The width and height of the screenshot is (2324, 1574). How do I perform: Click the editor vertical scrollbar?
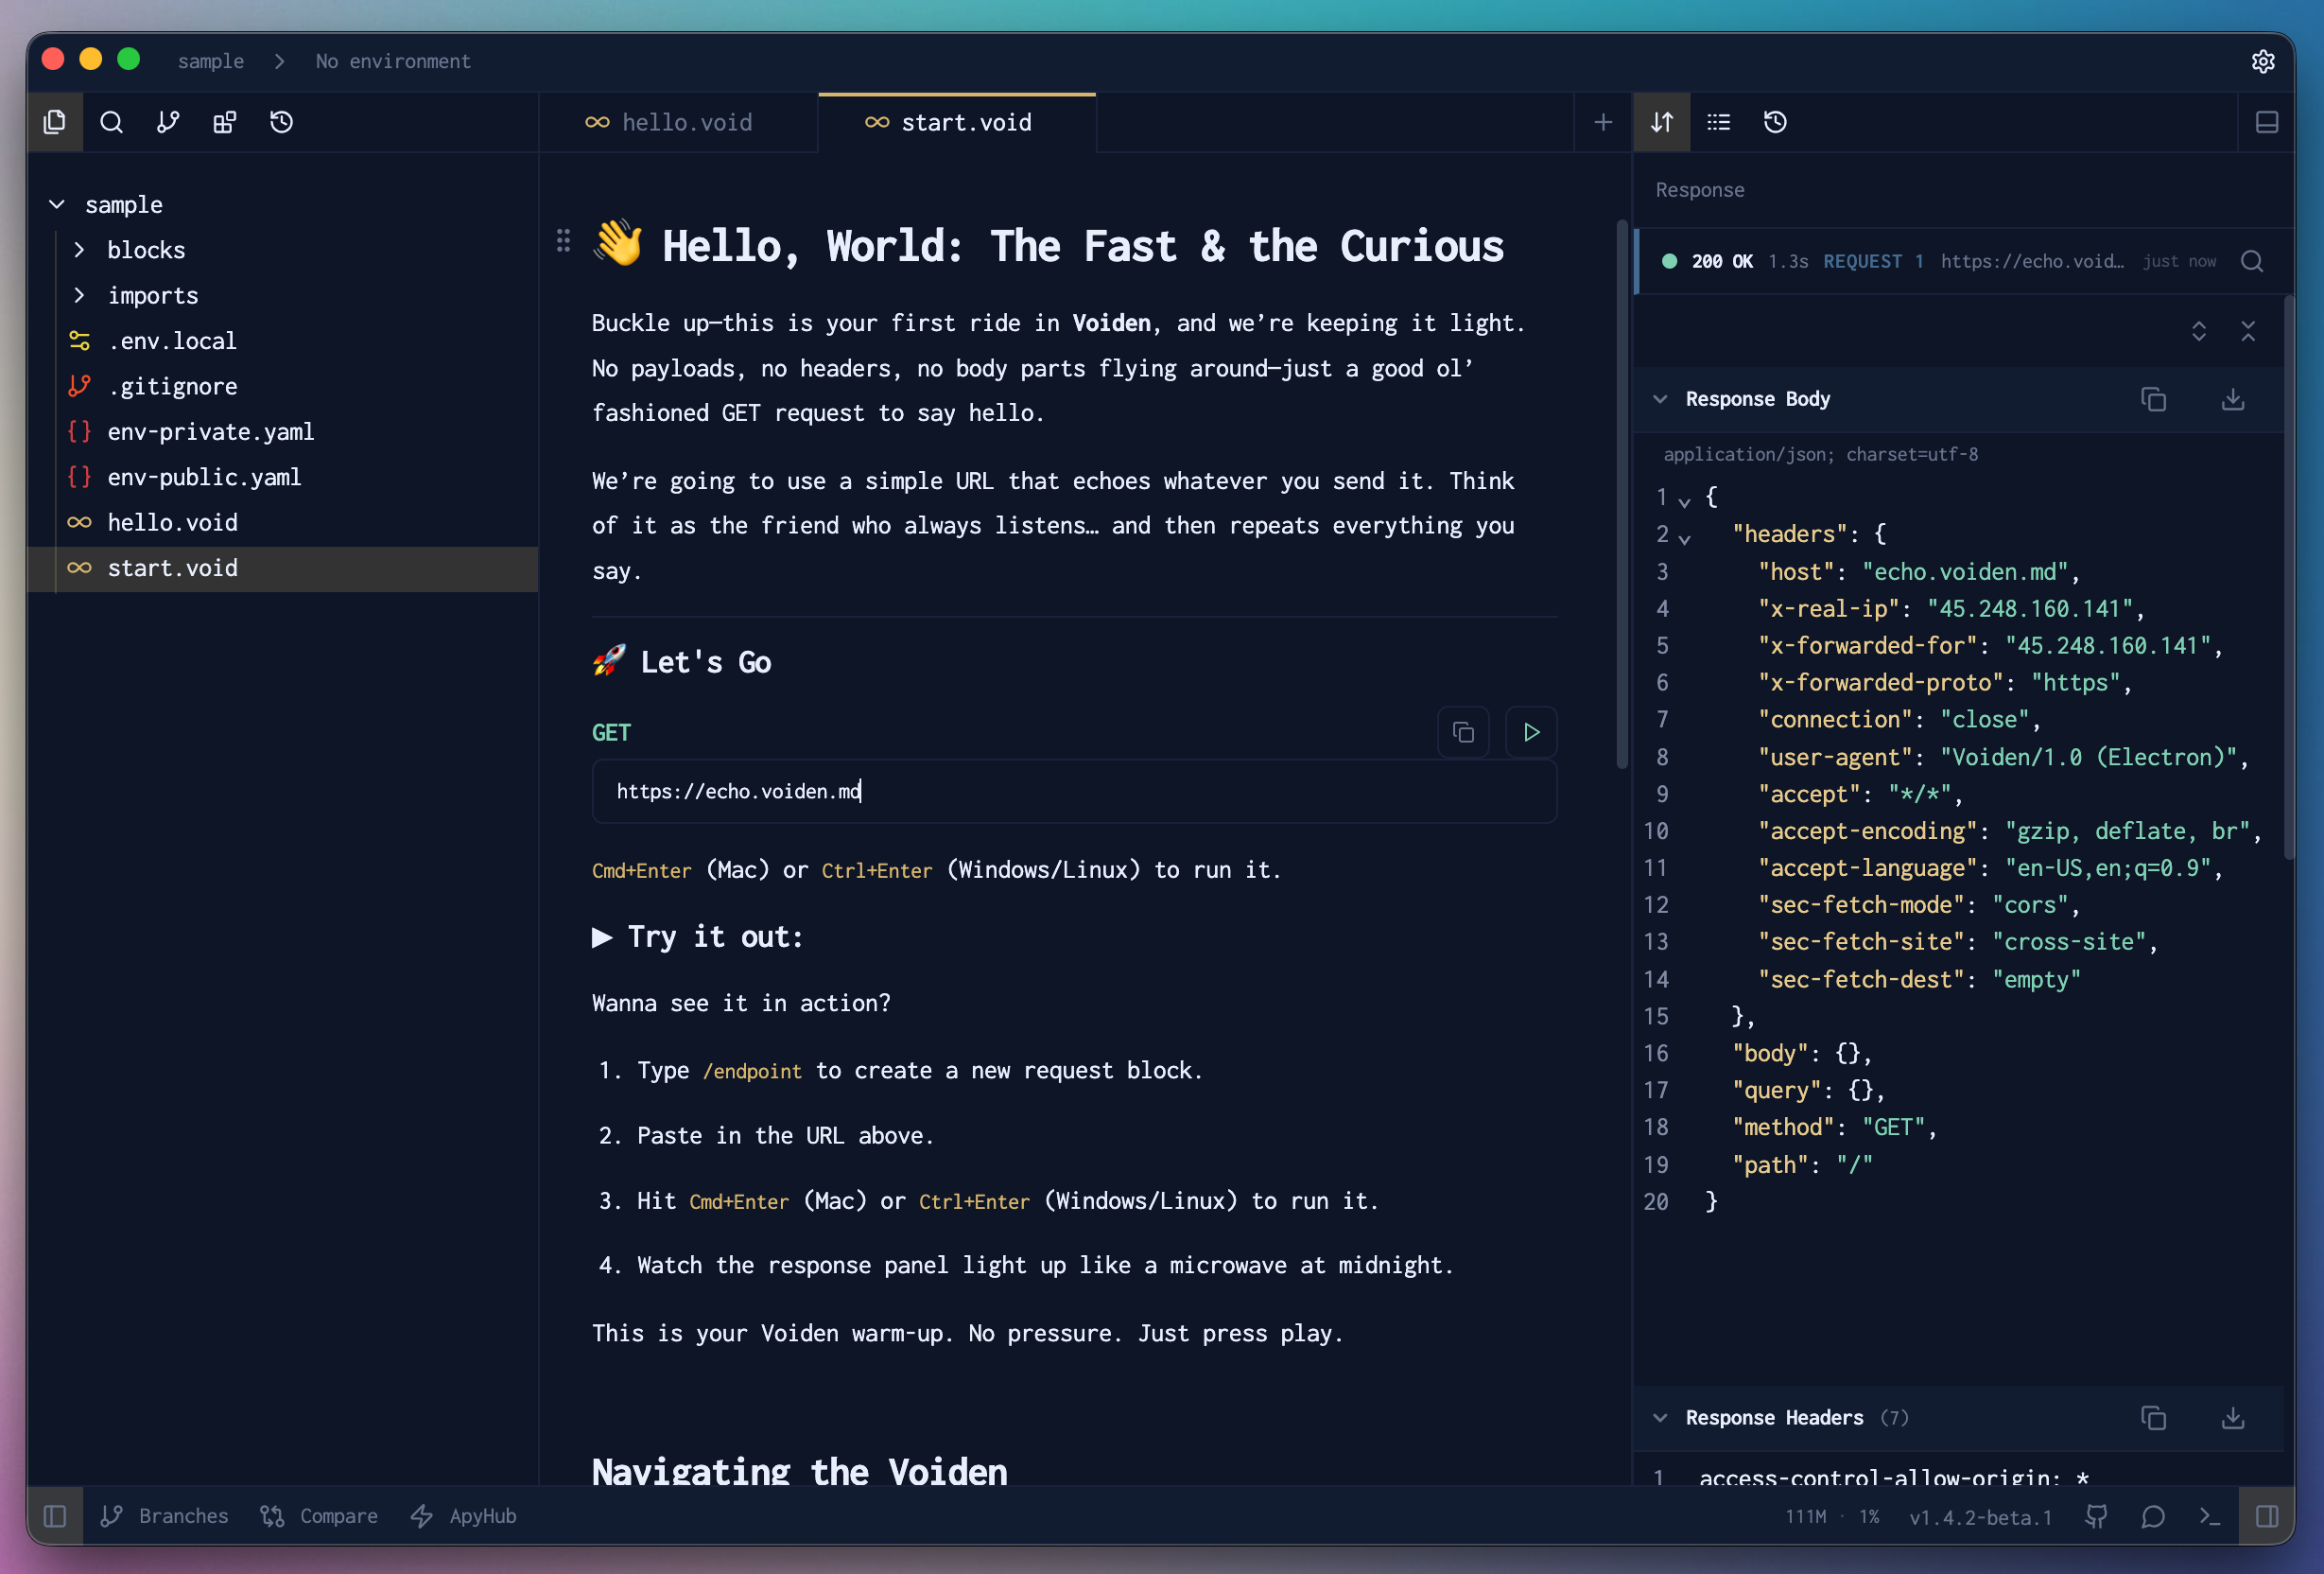point(1622,496)
